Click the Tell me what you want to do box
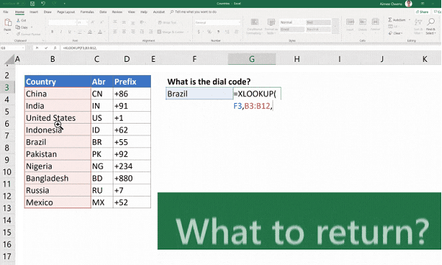Image resolution: width=442 pixels, height=265 pixels. click(193, 12)
